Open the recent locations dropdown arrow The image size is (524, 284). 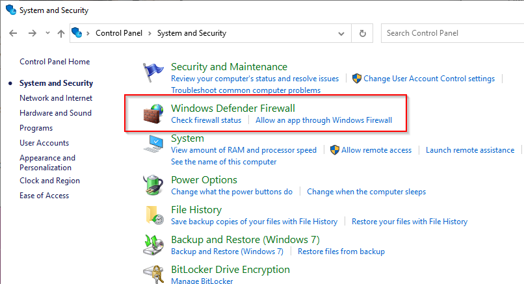click(x=46, y=33)
